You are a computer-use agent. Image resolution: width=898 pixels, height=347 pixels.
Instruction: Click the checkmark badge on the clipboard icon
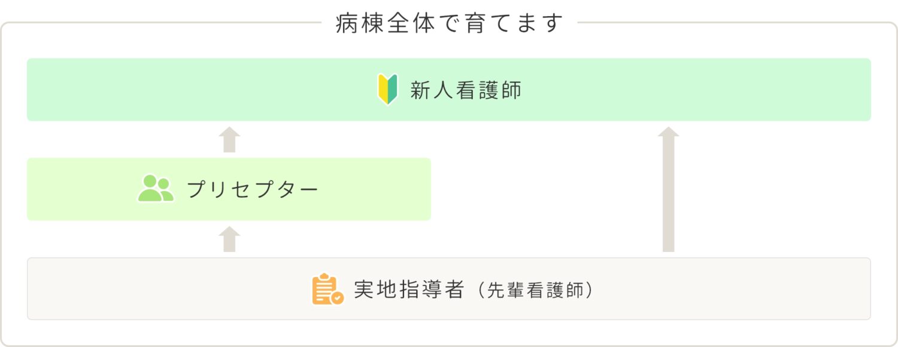(338, 297)
